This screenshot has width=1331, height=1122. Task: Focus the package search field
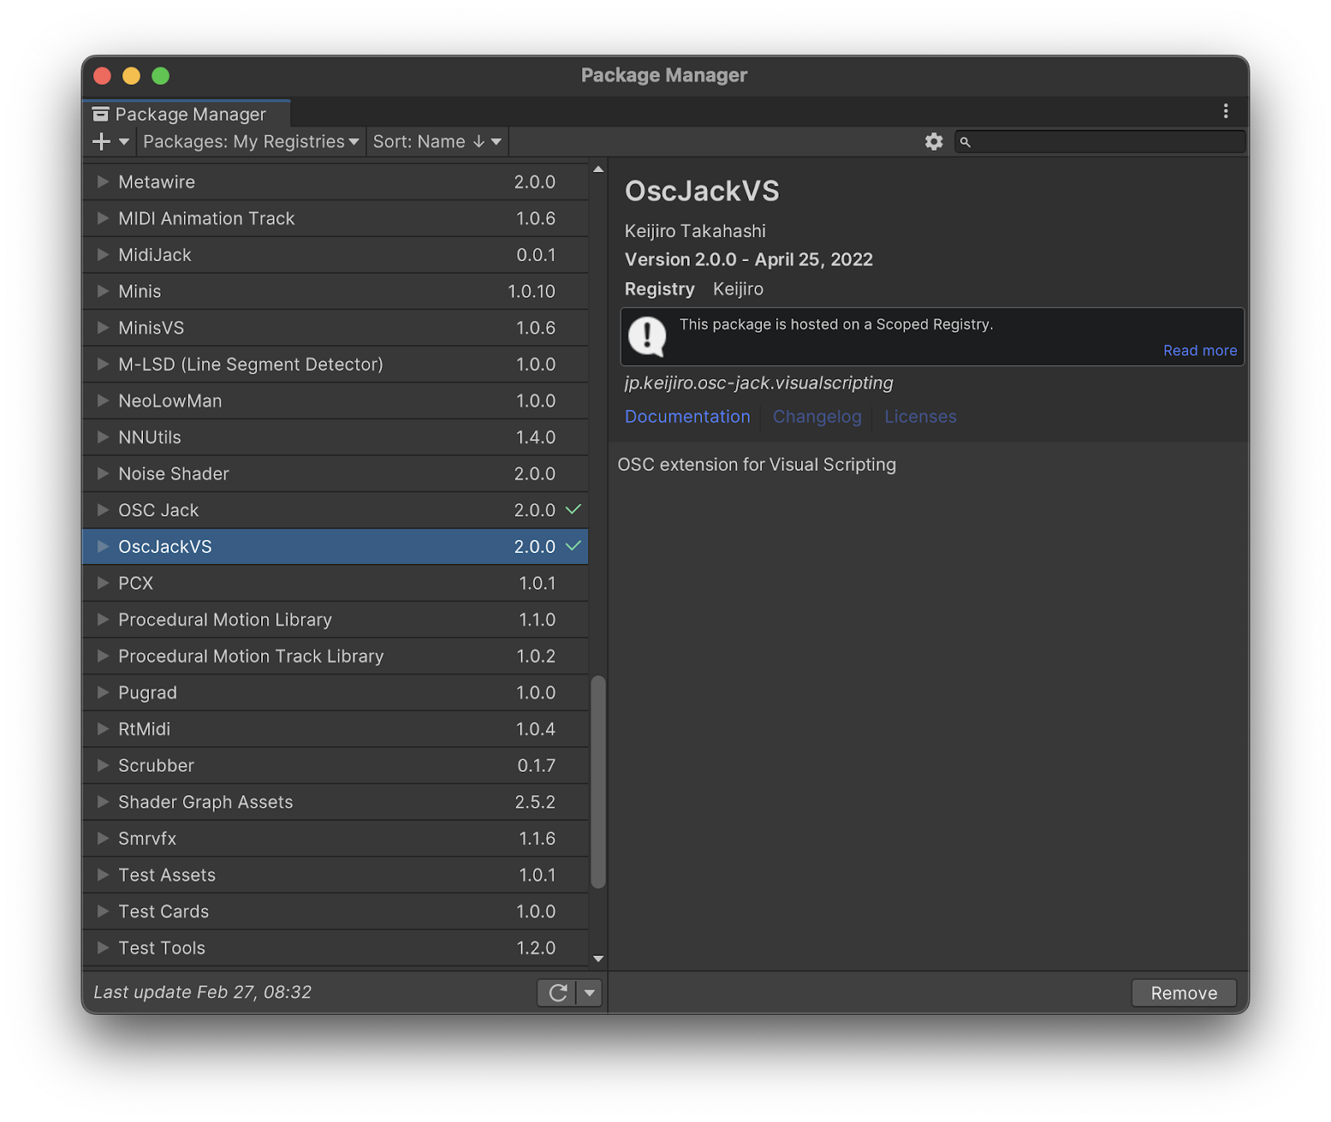point(1100,142)
